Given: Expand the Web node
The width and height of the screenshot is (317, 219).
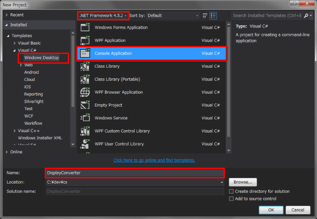Looking at the screenshot, I should point(21,65).
